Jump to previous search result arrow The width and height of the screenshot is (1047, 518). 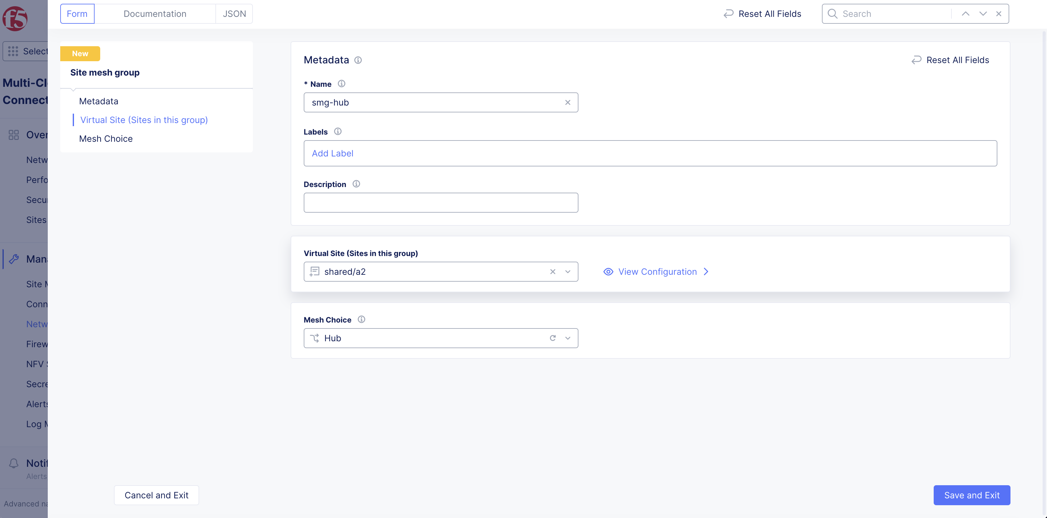click(965, 14)
